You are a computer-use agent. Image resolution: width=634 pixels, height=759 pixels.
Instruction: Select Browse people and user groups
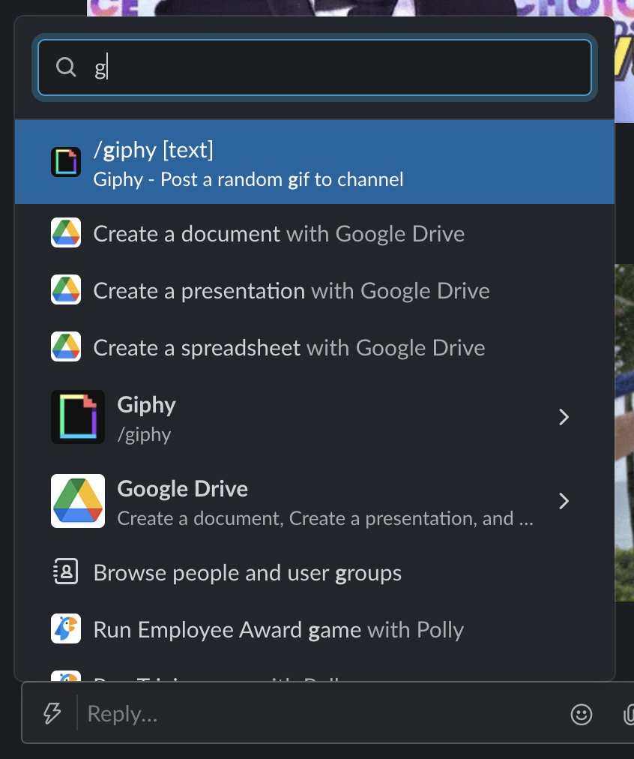coord(314,573)
